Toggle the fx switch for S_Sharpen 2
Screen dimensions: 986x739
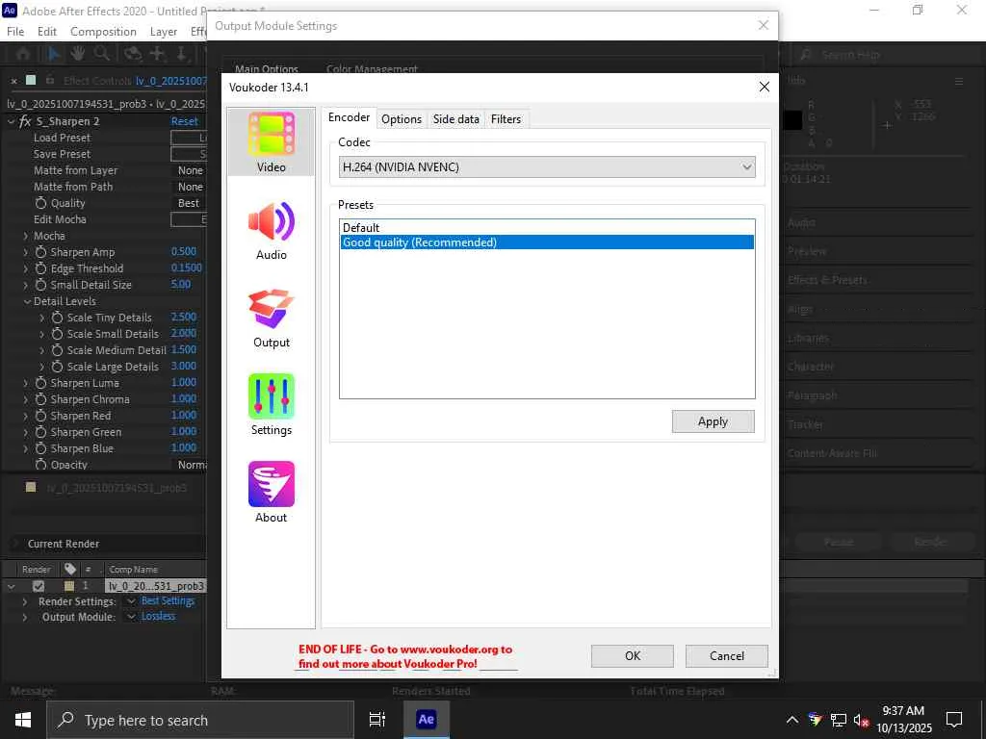(25, 121)
